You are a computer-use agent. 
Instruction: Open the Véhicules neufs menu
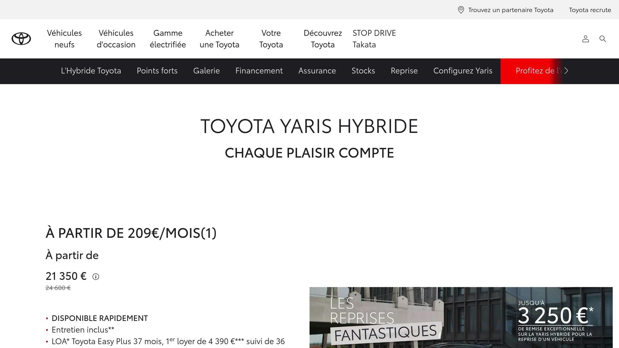click(x=64, y=39)
